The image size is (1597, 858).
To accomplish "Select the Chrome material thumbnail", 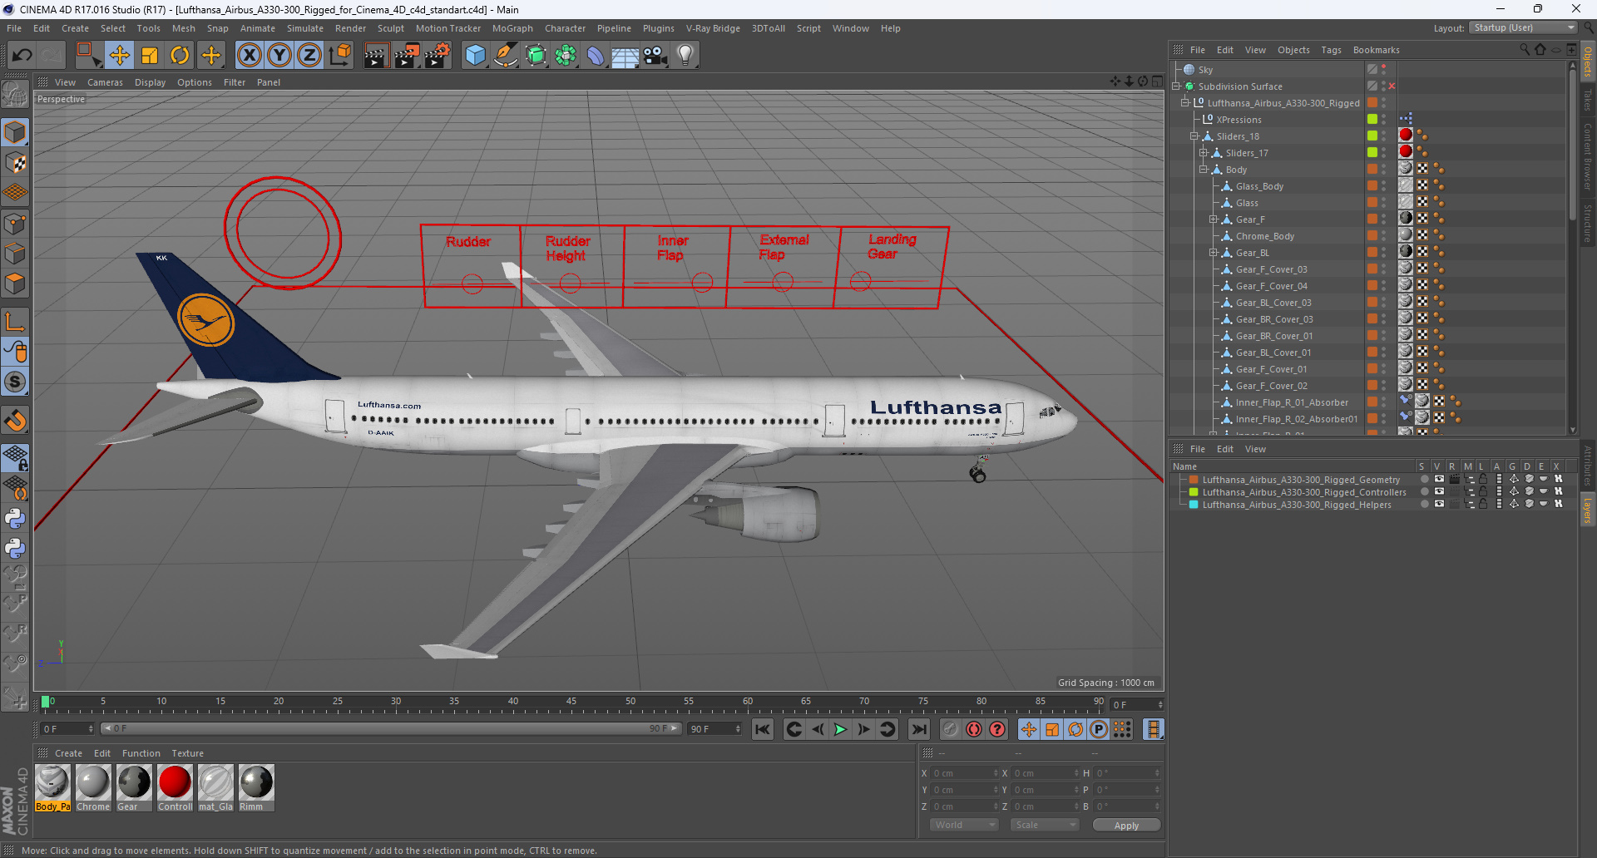I will (93, 787).
